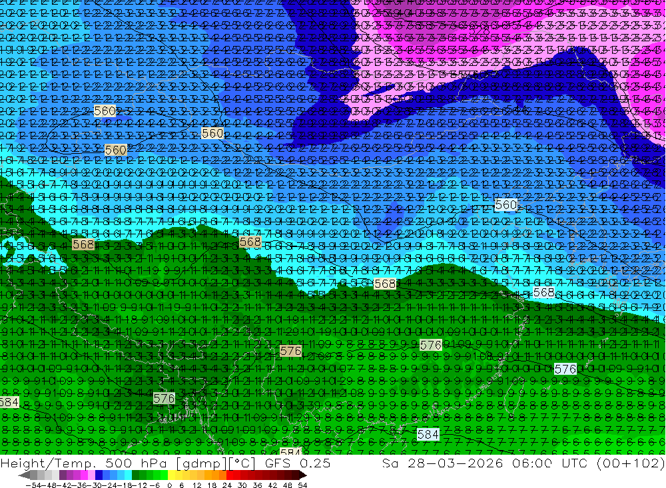Click the 560 contour label with light-blue background
Screen dimensions: 666x488
click(506, 205)
